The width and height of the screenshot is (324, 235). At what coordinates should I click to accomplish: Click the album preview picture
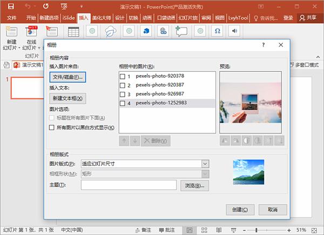click(251, 103)
